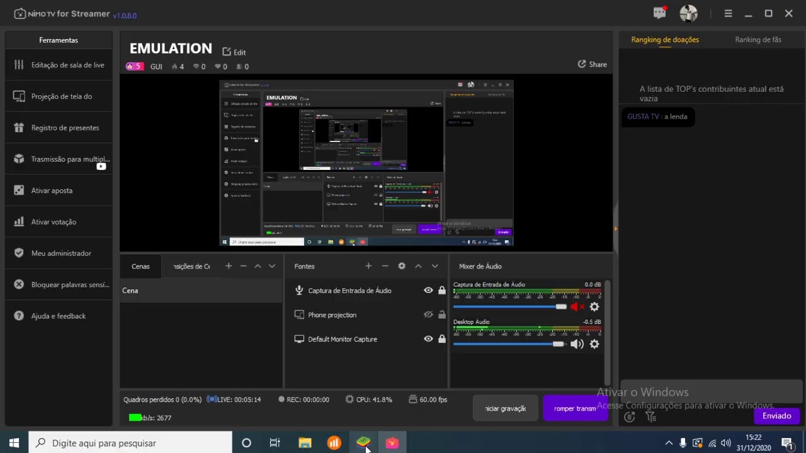Click the Edit title icon

227,52
